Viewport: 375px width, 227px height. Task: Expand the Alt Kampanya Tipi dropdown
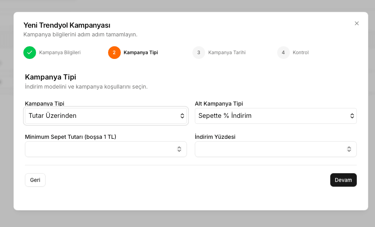[x=276, y=116]
